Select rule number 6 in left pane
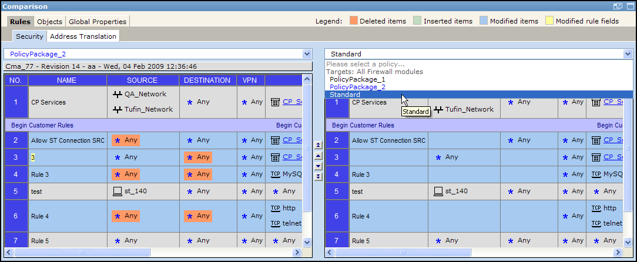 pos(16,216)
